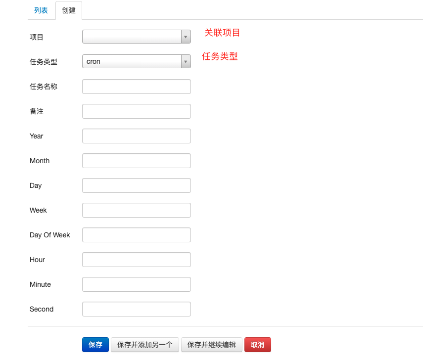
Task: Click the Second input field
Action: coord(136,309)
